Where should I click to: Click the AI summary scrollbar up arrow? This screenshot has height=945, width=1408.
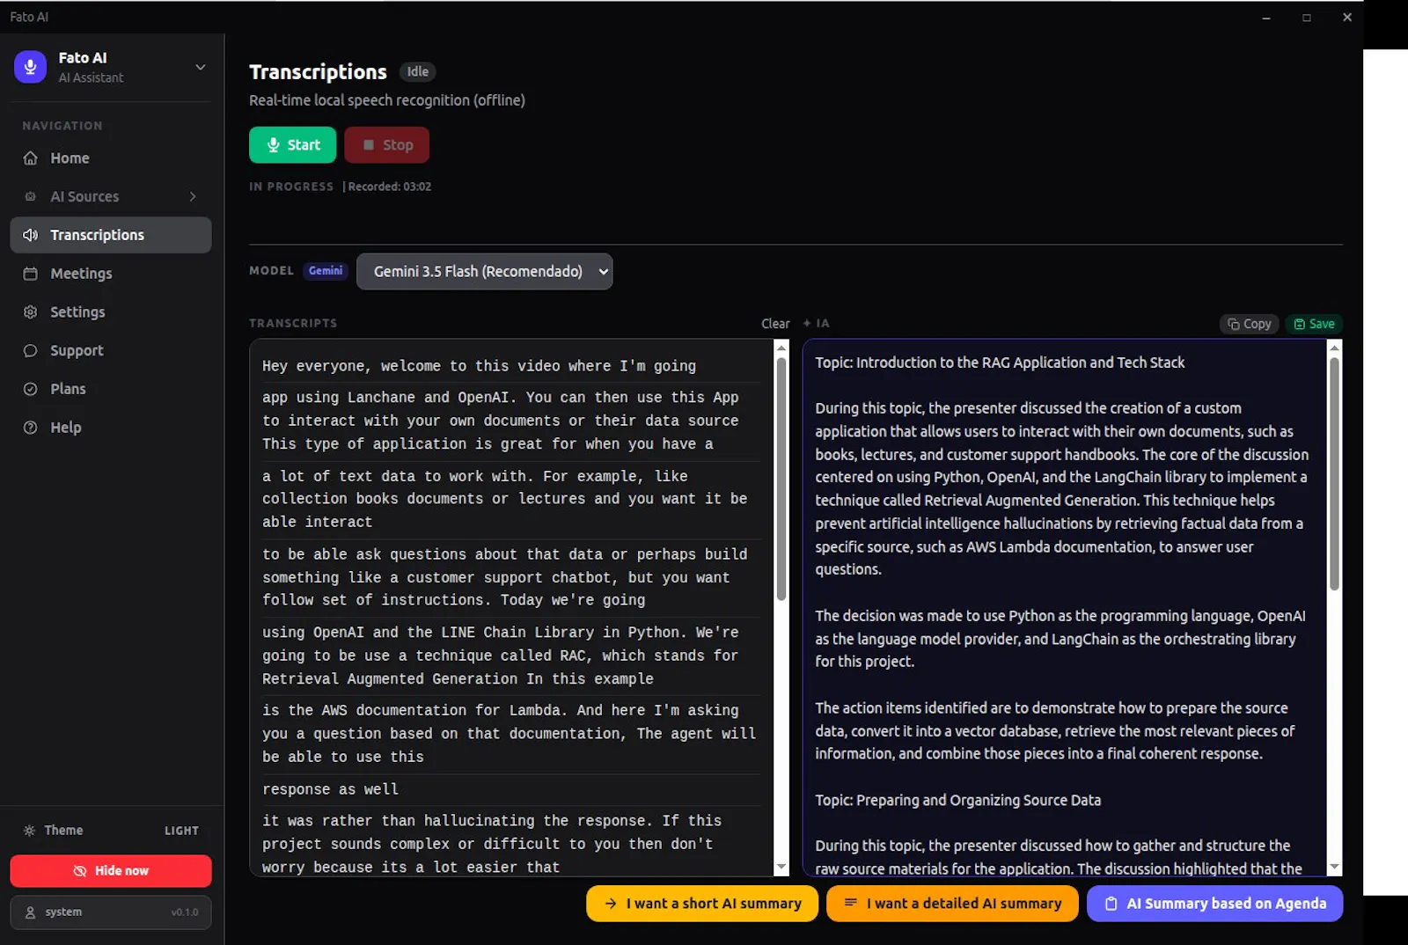[x=1334, y=348]
